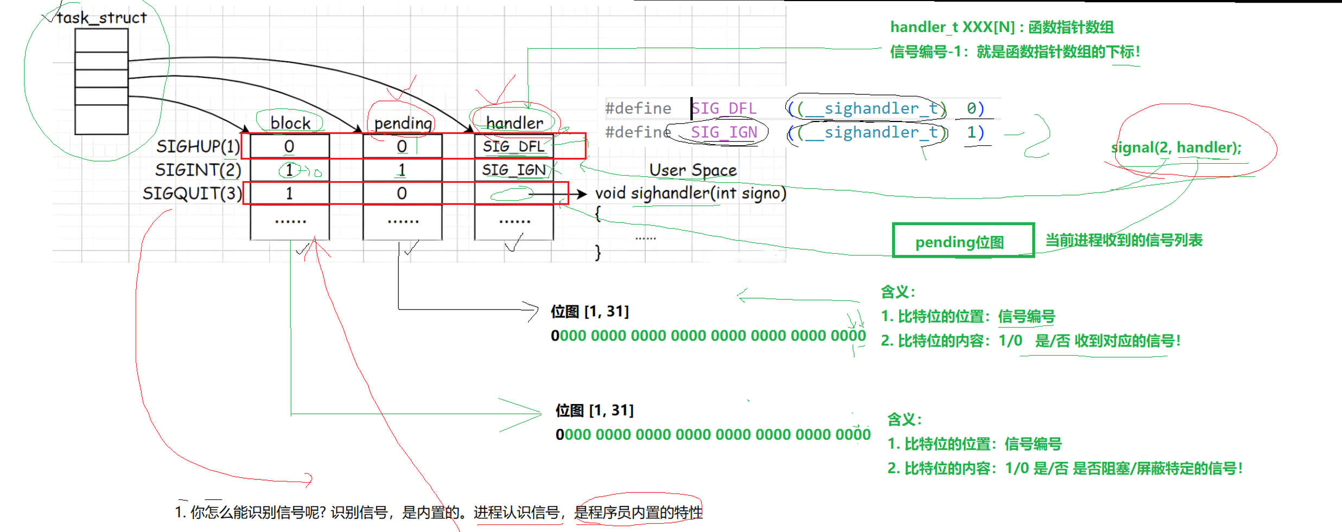Image resolution: width=1342 pixels, height=532 pixels.
Task: Toggle the block bit for SIGINT(2)
Action: pyautogui.click(x=290, y=169)
